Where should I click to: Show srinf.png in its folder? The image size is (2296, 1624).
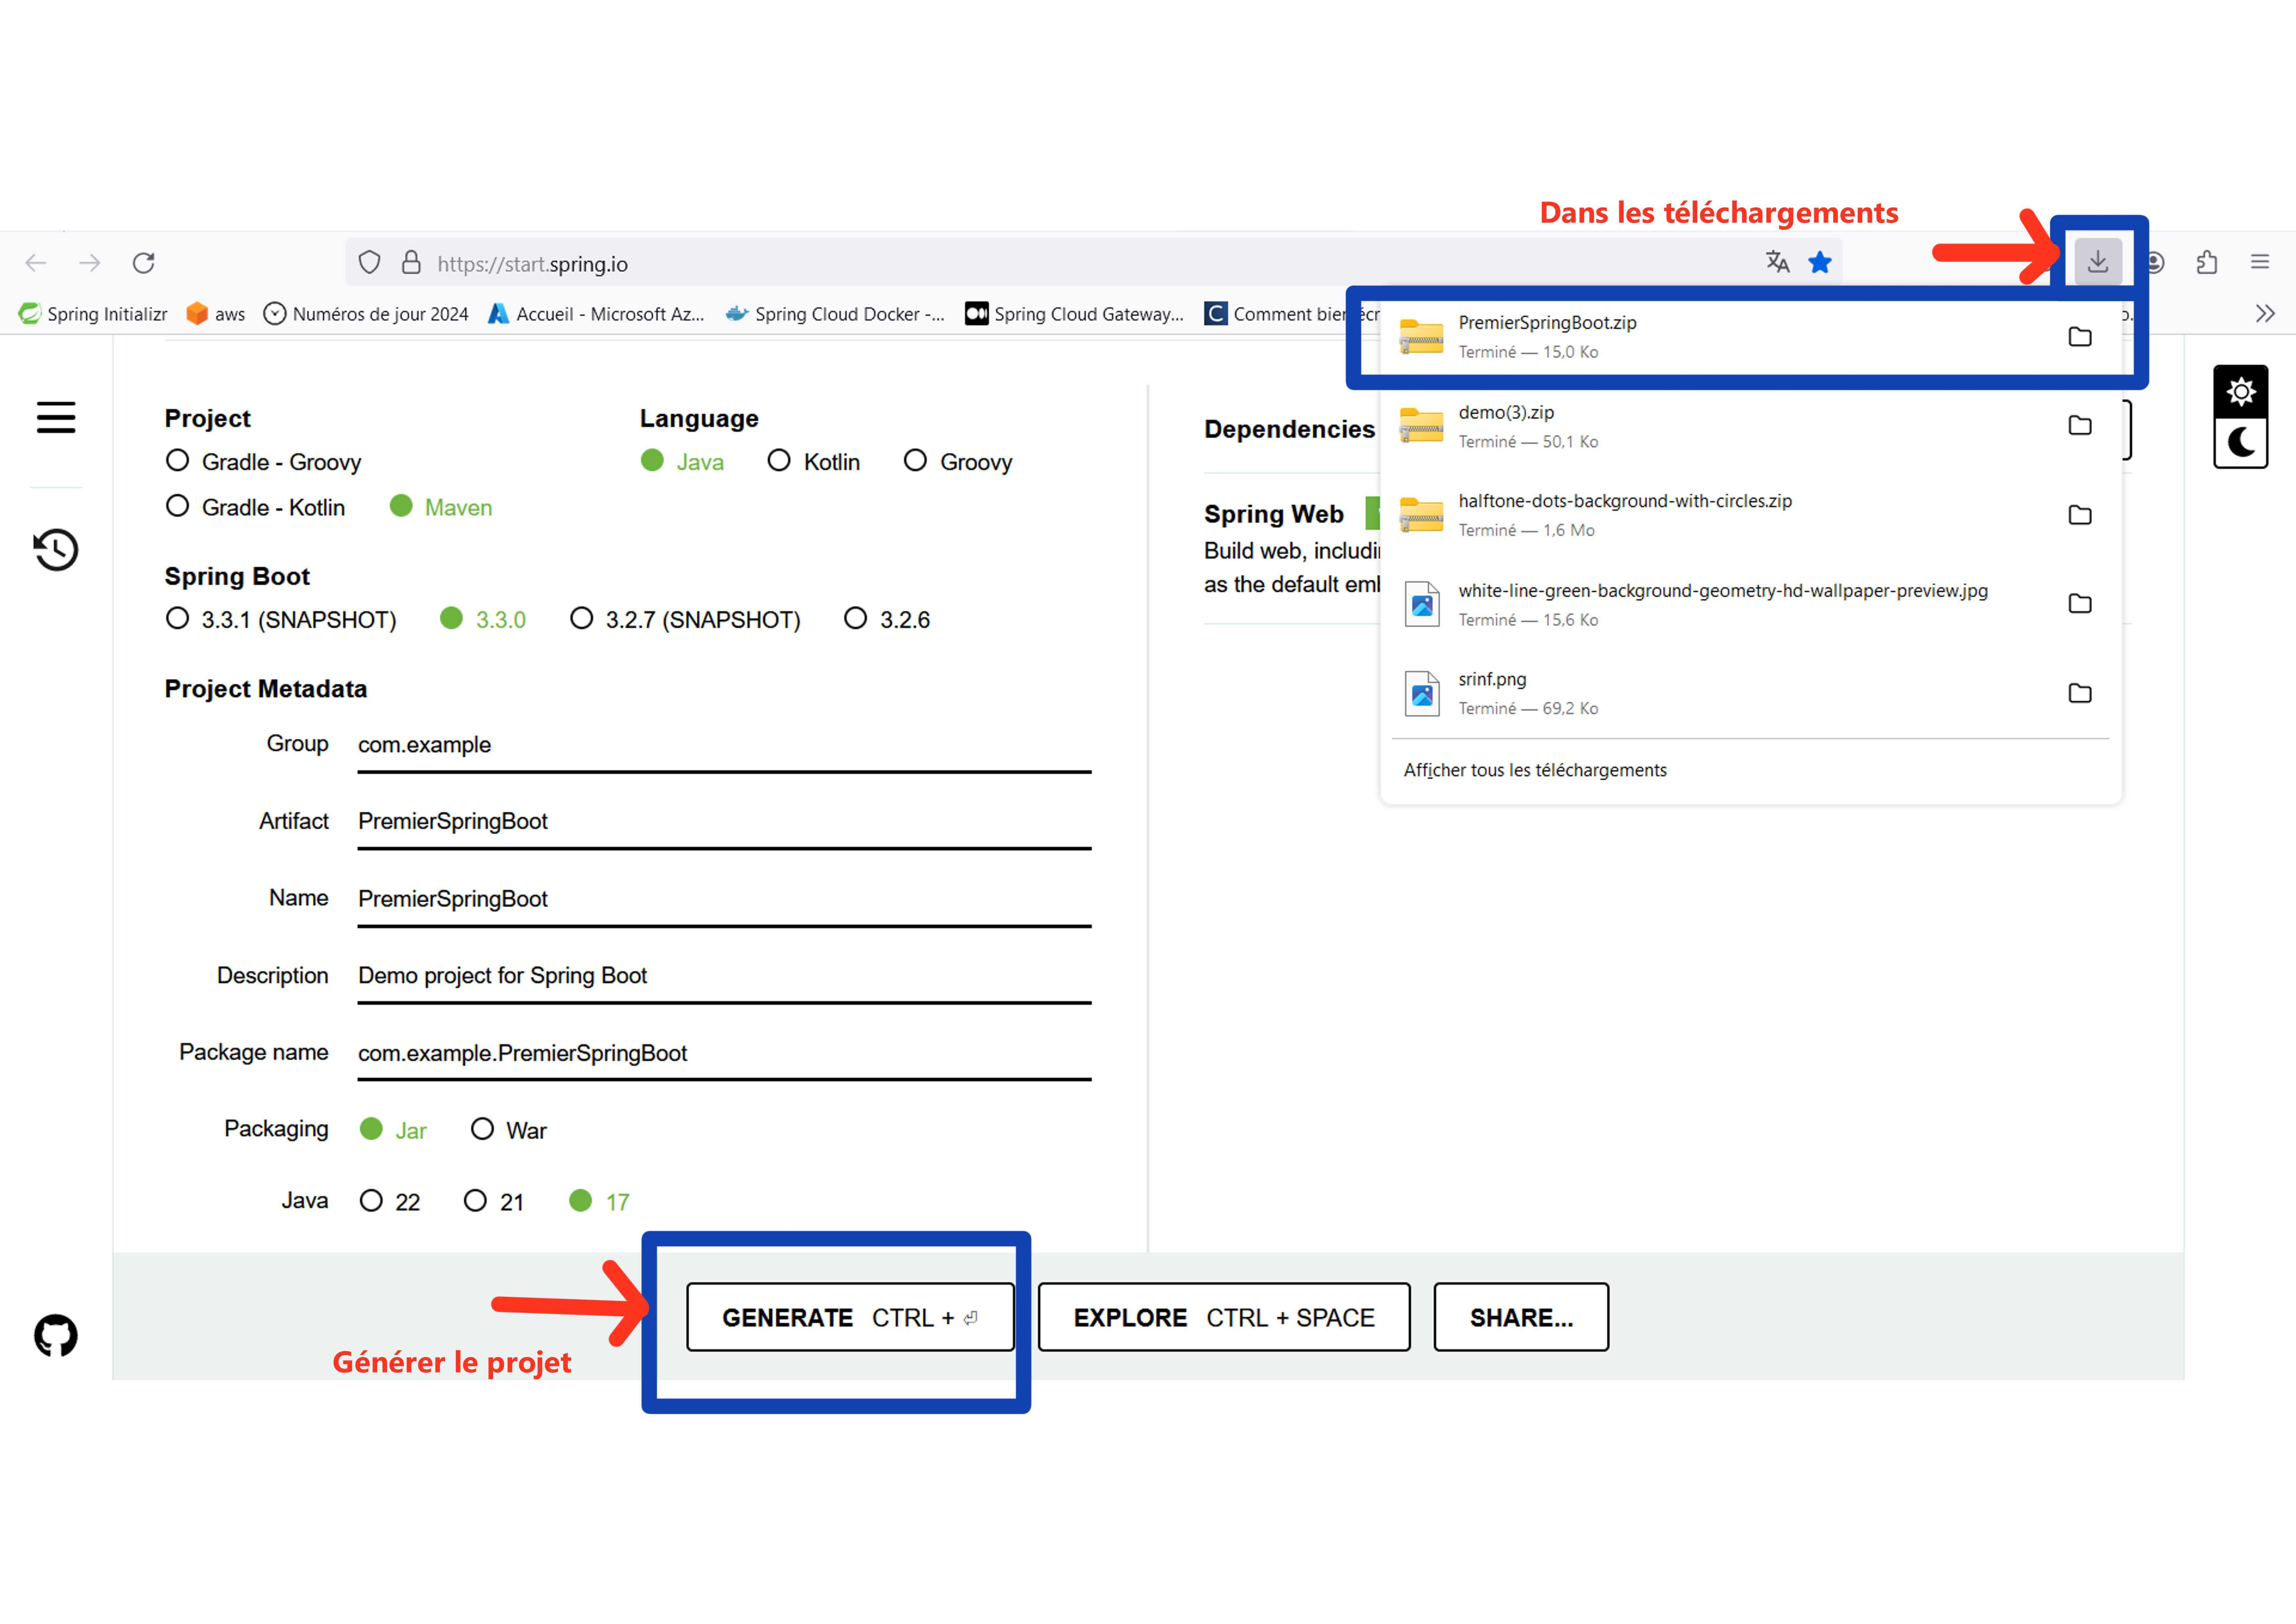point(2080,692)
